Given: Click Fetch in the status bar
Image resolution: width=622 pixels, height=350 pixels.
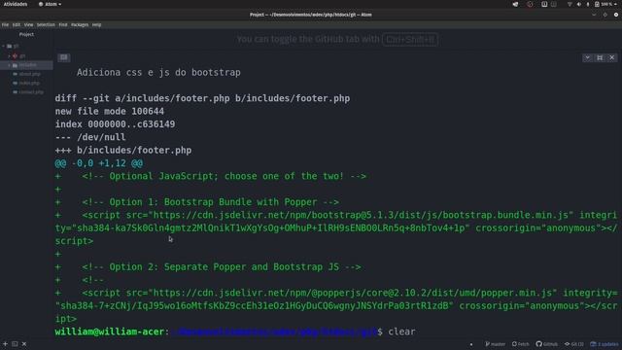Looking at the screenshot, I should tap(521, 344).
